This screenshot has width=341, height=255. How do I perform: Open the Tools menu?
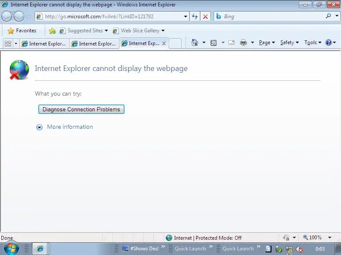tap(313, 42)
